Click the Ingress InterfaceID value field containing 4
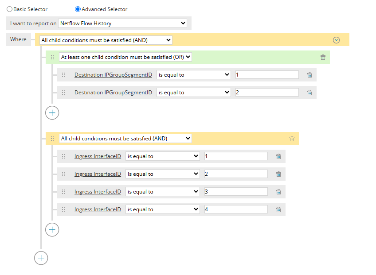Screen dimensions: 376x275 [236, 209]
